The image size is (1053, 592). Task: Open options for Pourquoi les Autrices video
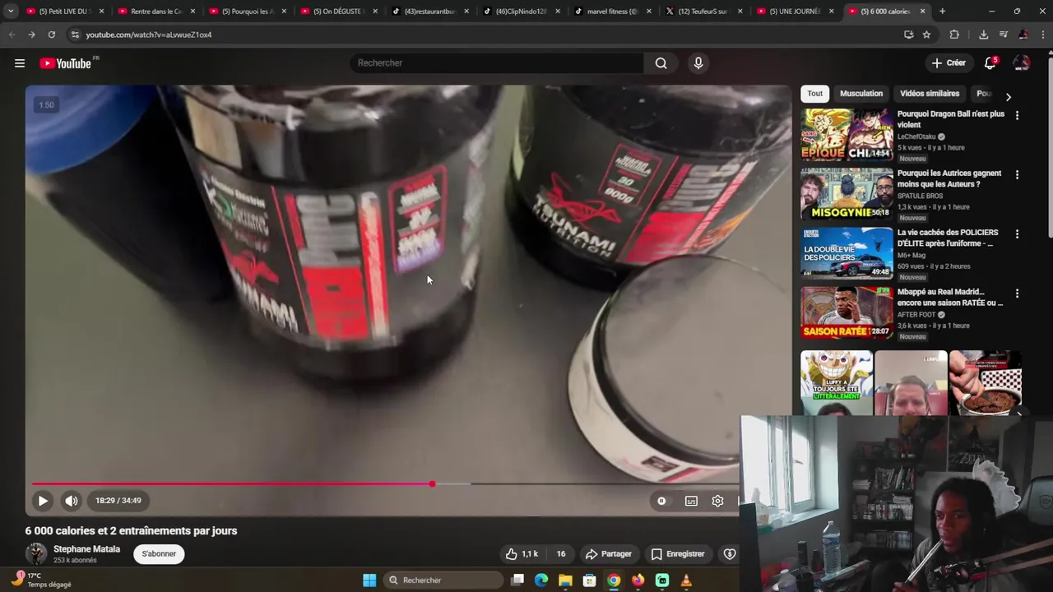coord(1017,174)
